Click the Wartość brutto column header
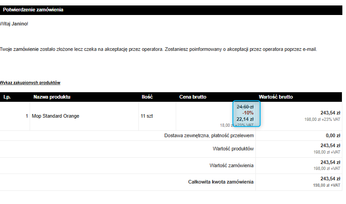 276,97
